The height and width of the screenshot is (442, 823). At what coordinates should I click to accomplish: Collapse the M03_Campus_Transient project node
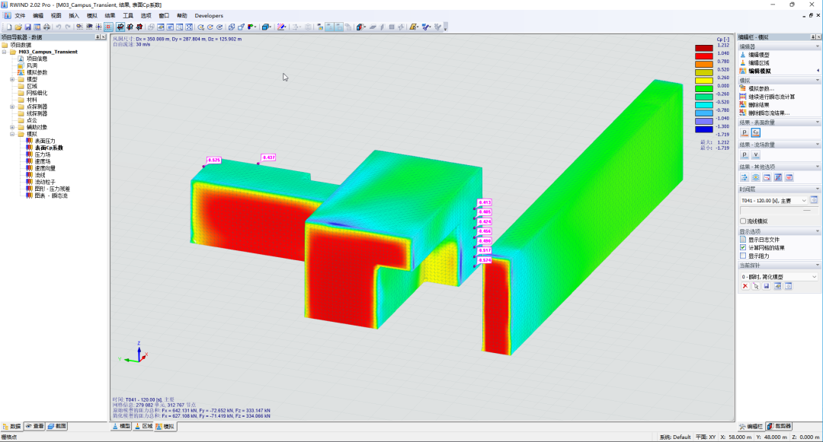(5, 52)
